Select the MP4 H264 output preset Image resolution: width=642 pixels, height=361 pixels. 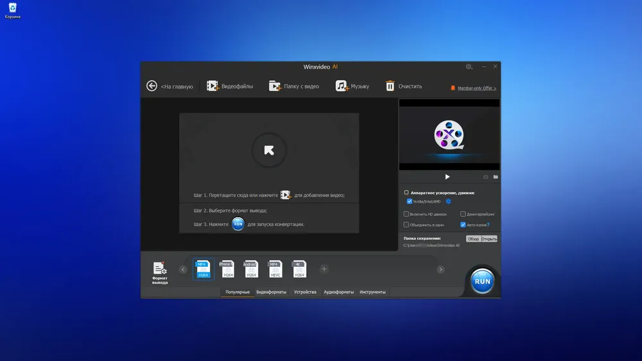click(204, 269)
